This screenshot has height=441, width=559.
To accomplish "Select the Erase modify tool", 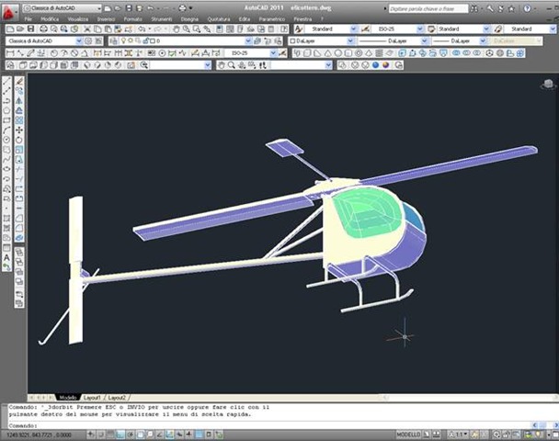I will pyautogui.click(x=19, y=81).
